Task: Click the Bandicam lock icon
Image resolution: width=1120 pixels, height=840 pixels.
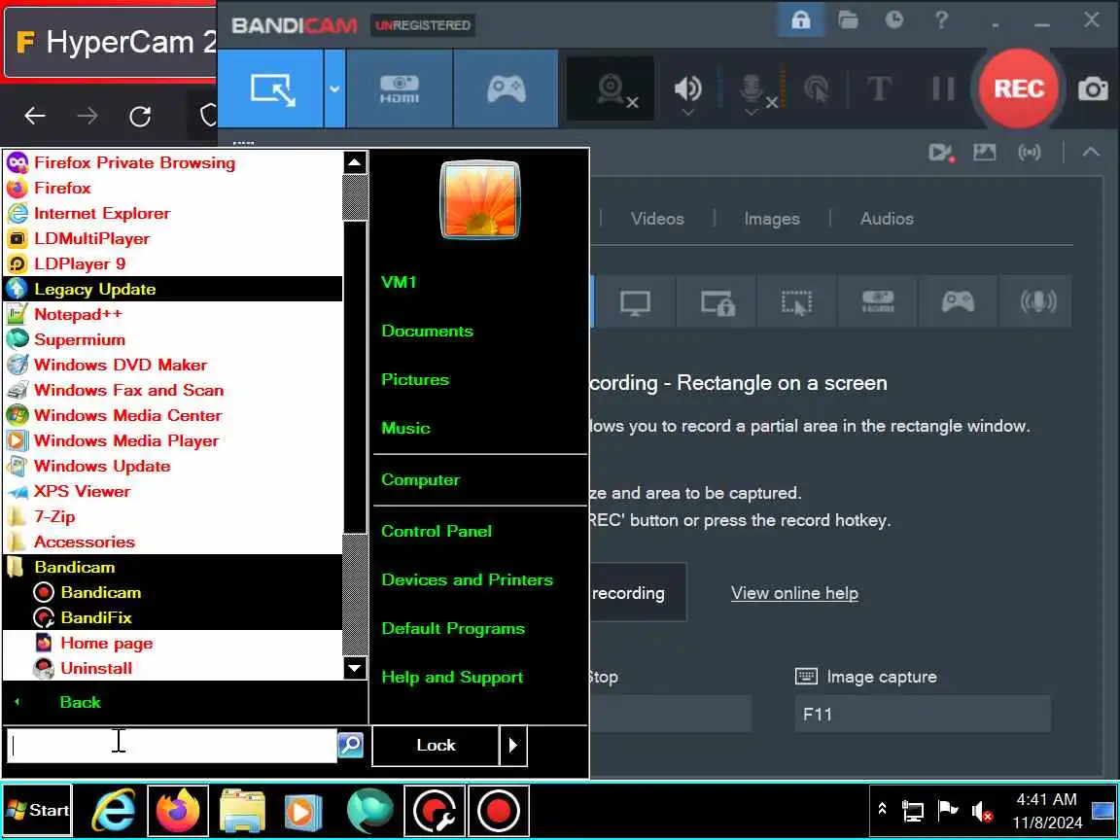Action: click(x=800, y=20)
